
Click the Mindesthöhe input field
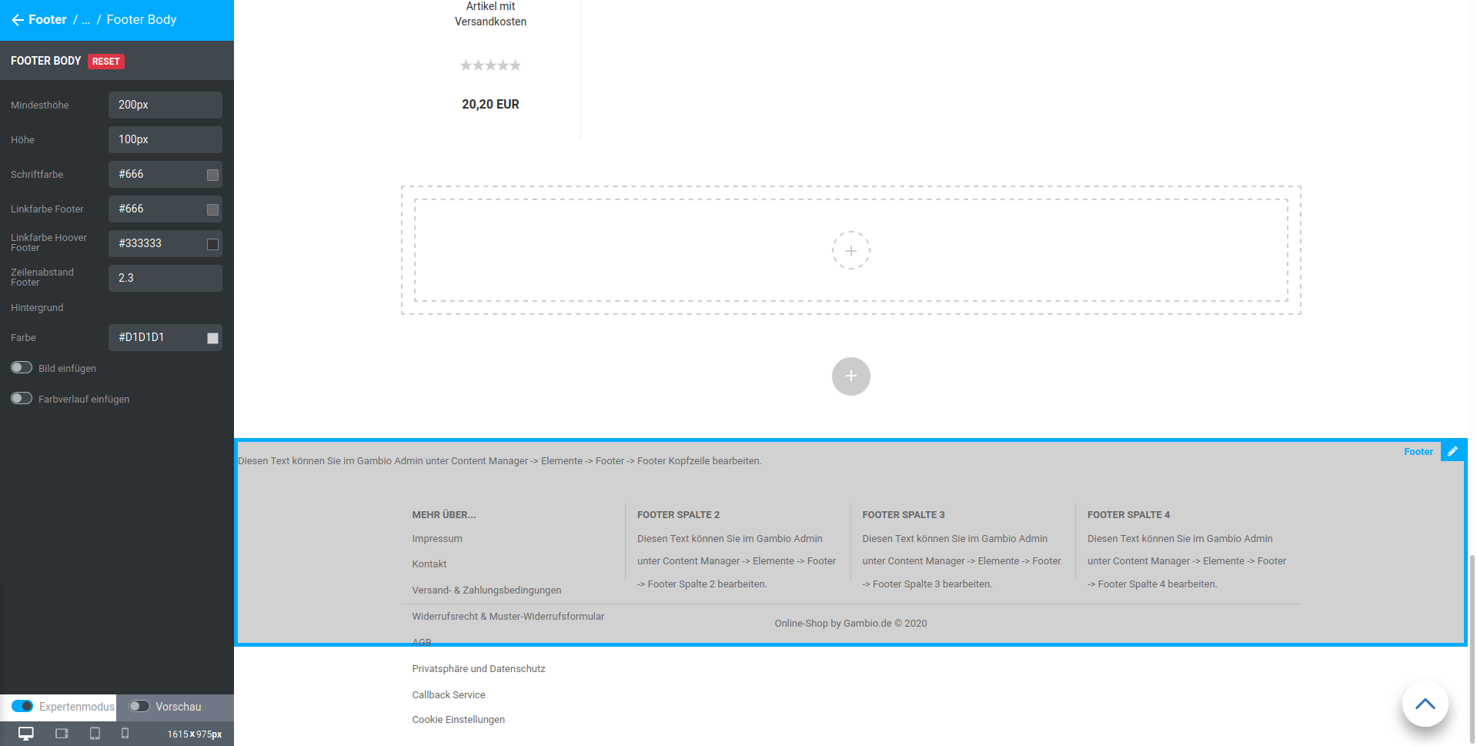click(165, 105)
